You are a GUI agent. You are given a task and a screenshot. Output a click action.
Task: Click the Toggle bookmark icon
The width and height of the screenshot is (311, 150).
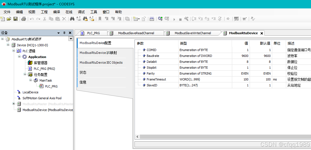pos(100,19)
